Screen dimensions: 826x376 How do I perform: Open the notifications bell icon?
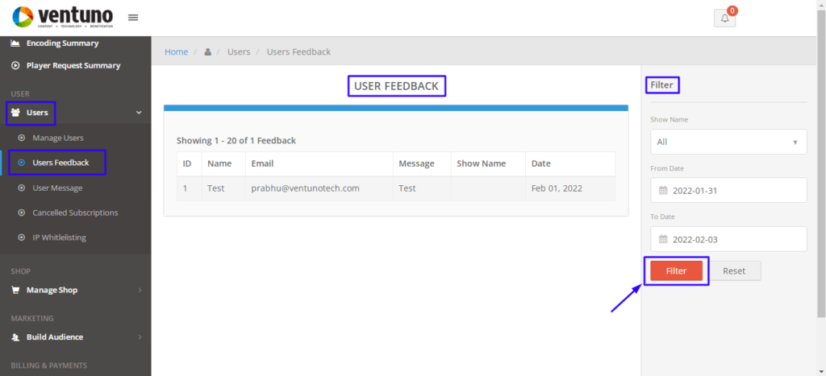[x=725, y=19]
